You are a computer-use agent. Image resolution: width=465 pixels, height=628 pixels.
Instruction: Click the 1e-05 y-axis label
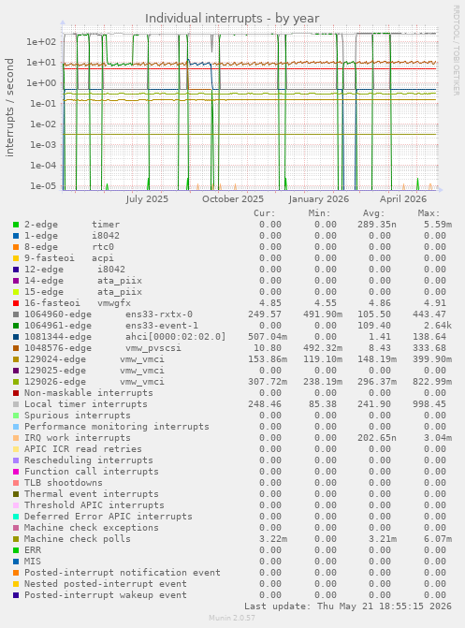(x=42, y=186)
